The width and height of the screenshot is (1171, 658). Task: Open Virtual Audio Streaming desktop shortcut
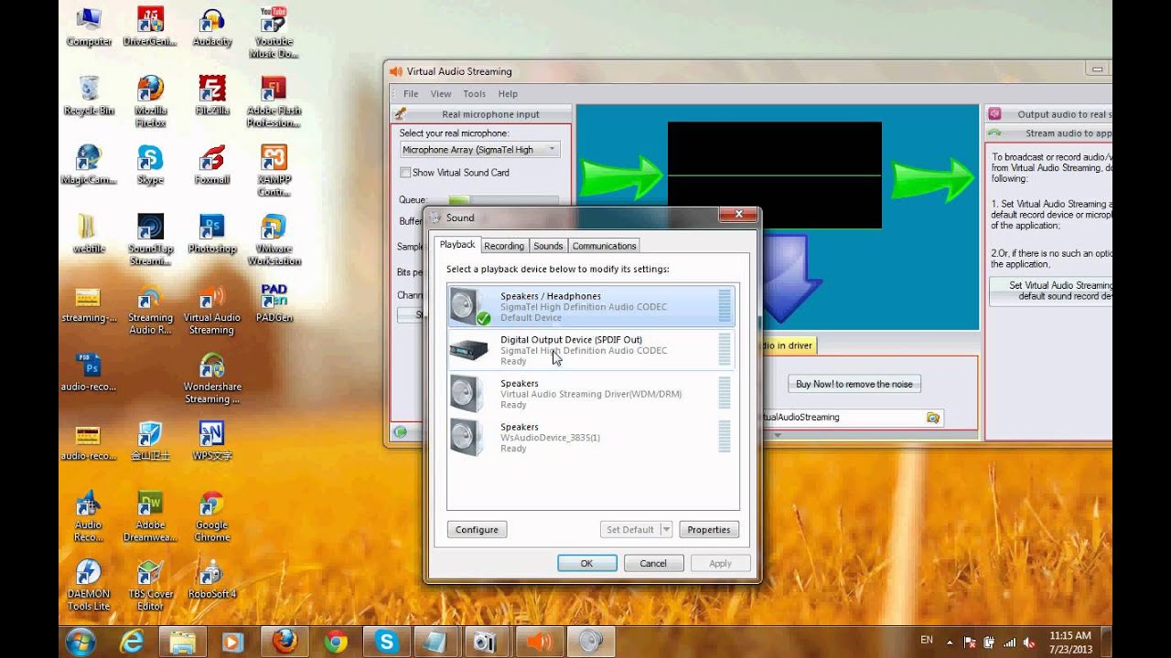point(212,309)
